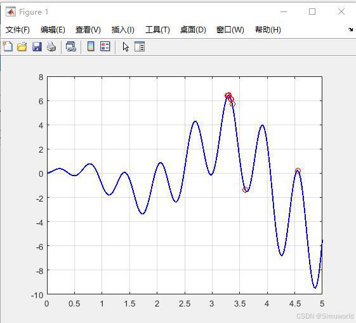Open the 插入(I) menu
This screenshot has height=323, width=356.
[123, 30]
